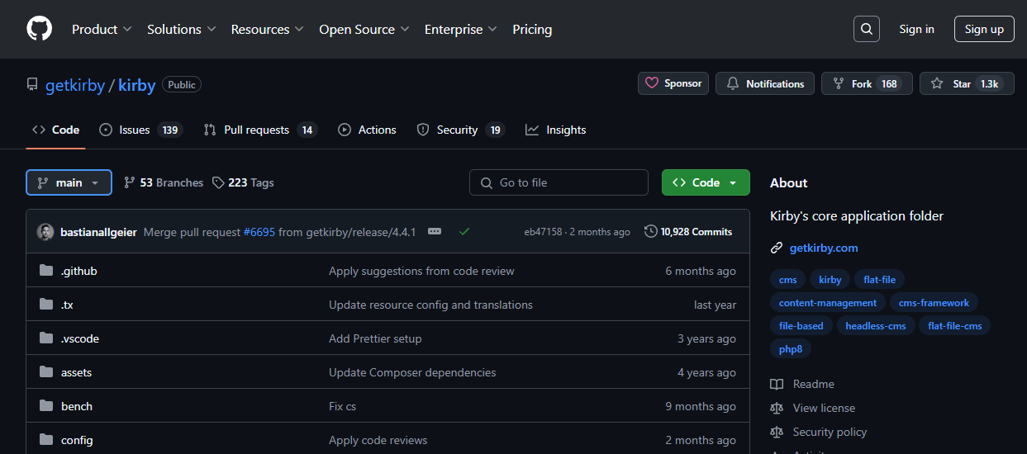The image size is (1027, 454).
Task: Open the Insights tab
Action: click(556, 130)
